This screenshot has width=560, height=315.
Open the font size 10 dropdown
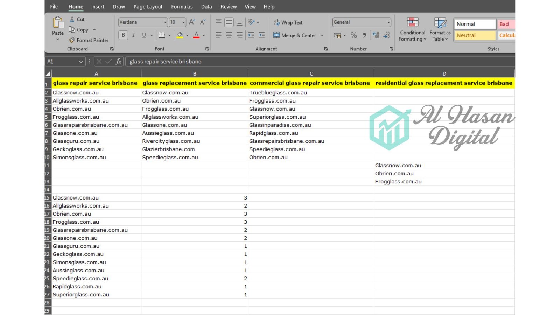coord(184,22)
